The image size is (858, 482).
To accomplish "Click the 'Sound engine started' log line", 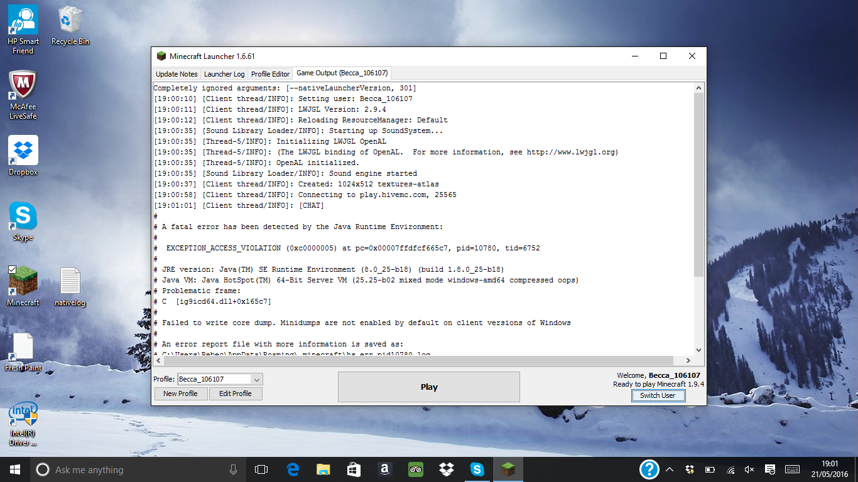I will coord(285,173).
